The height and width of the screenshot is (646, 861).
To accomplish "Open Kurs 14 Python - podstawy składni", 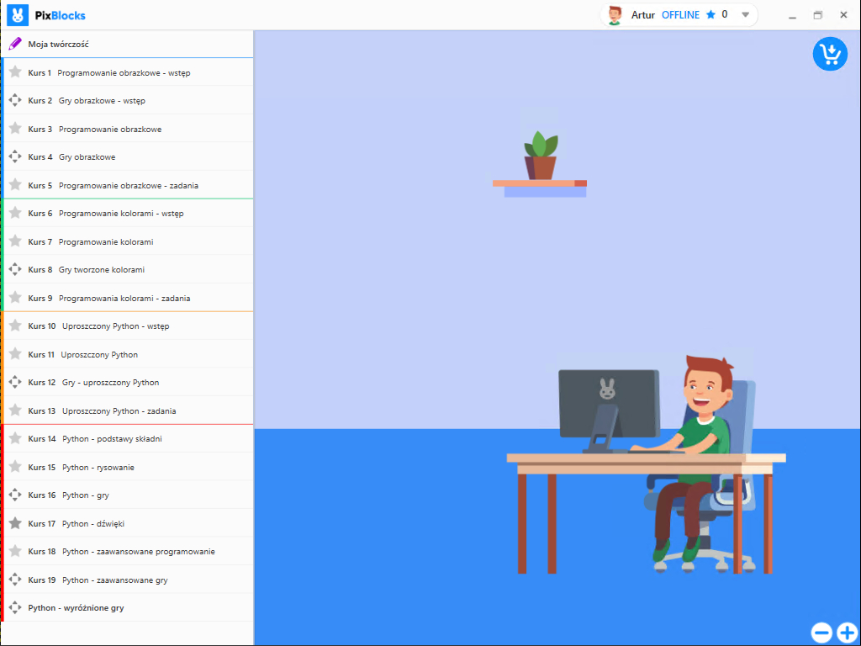I will click(112, 439).
